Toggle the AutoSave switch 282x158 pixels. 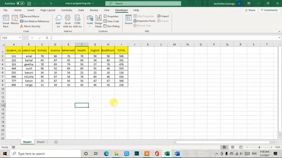[20, 4]
